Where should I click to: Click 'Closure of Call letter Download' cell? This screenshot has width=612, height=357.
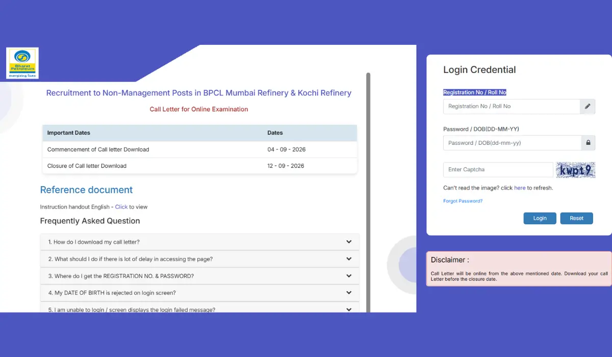click(x=87, y=166)
